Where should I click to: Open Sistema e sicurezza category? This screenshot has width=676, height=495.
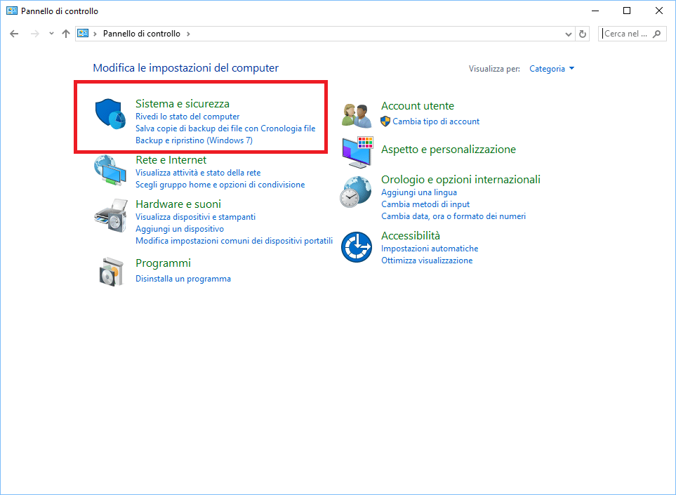[183, 103]
